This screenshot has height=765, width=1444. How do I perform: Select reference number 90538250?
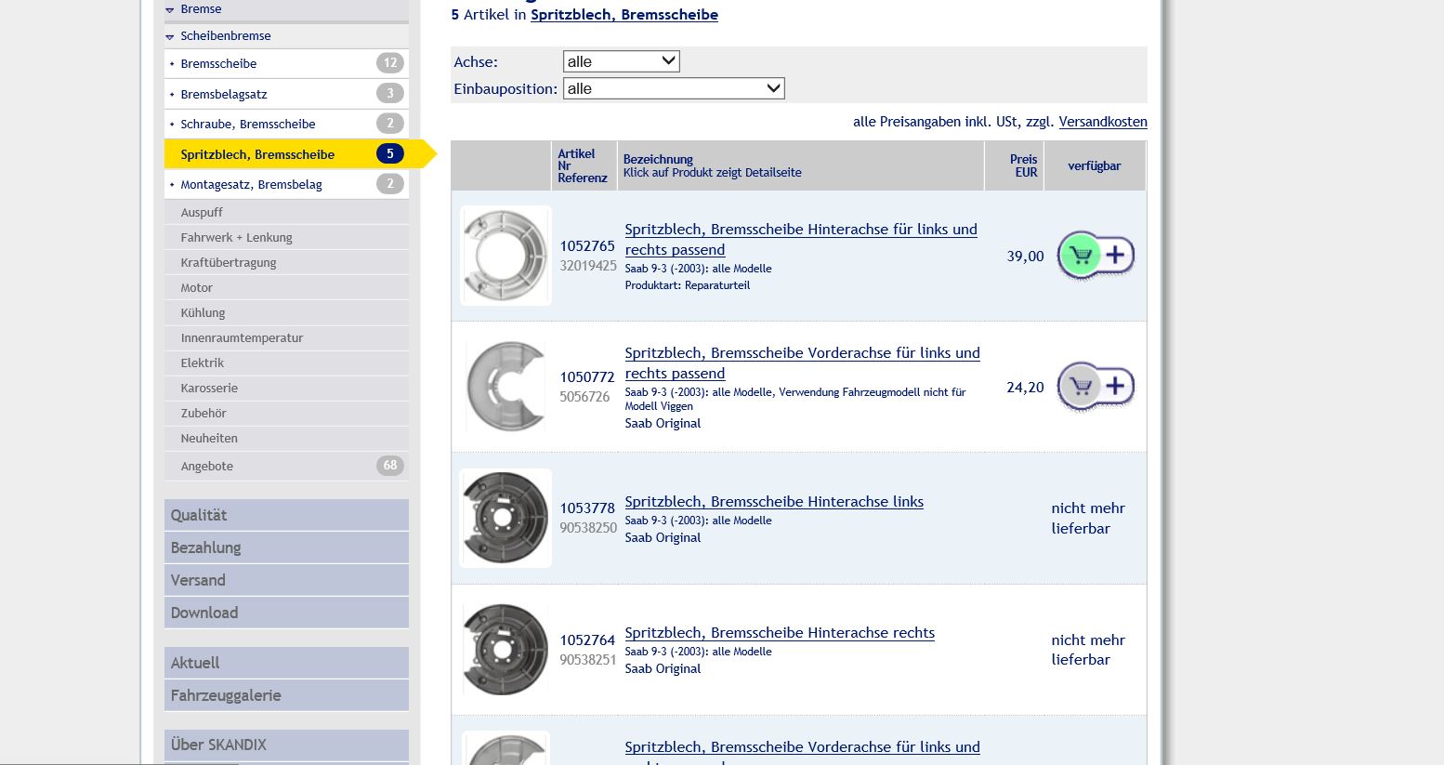pyautogui.click(x=588, y=528)
